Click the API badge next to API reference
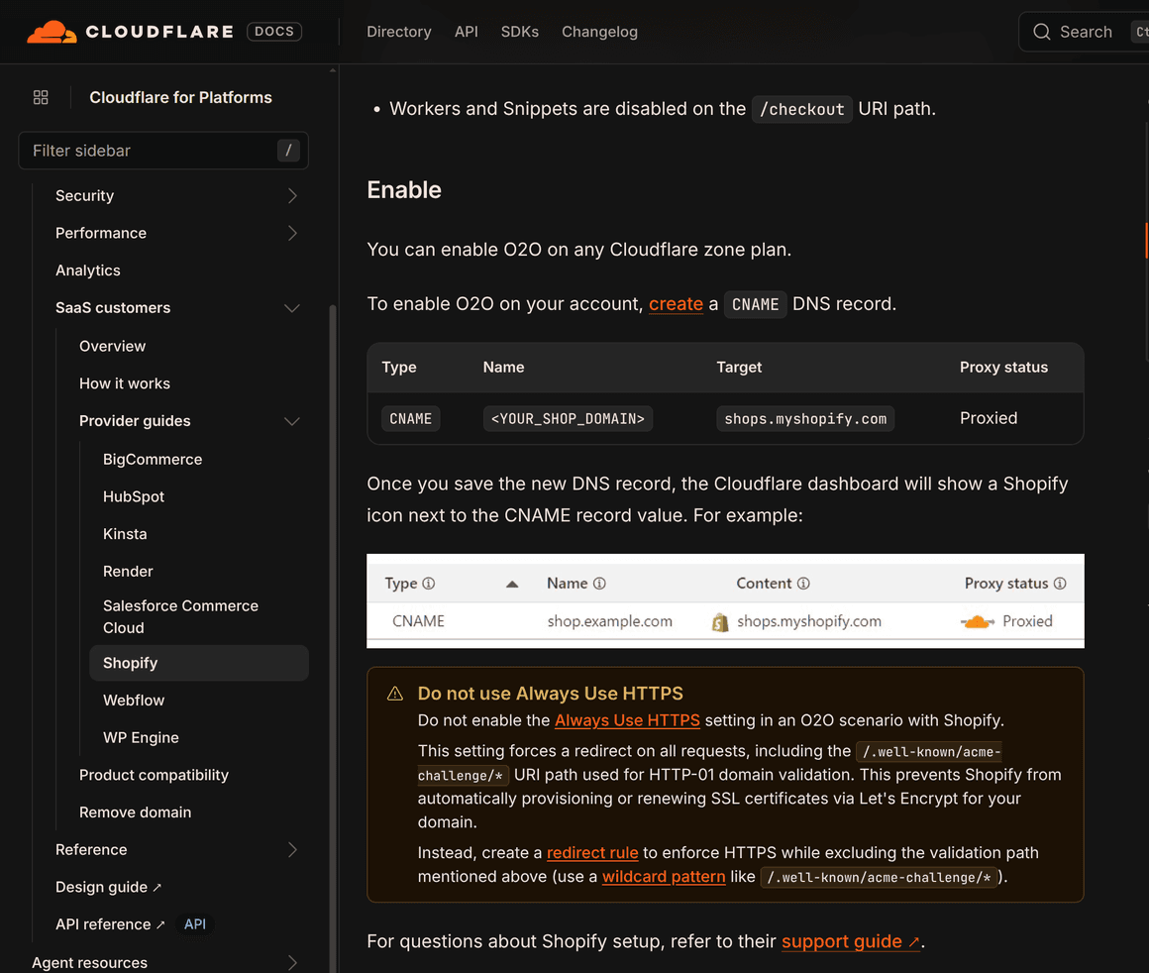This screenshot has width=1149, height=973. coord(195,924)
